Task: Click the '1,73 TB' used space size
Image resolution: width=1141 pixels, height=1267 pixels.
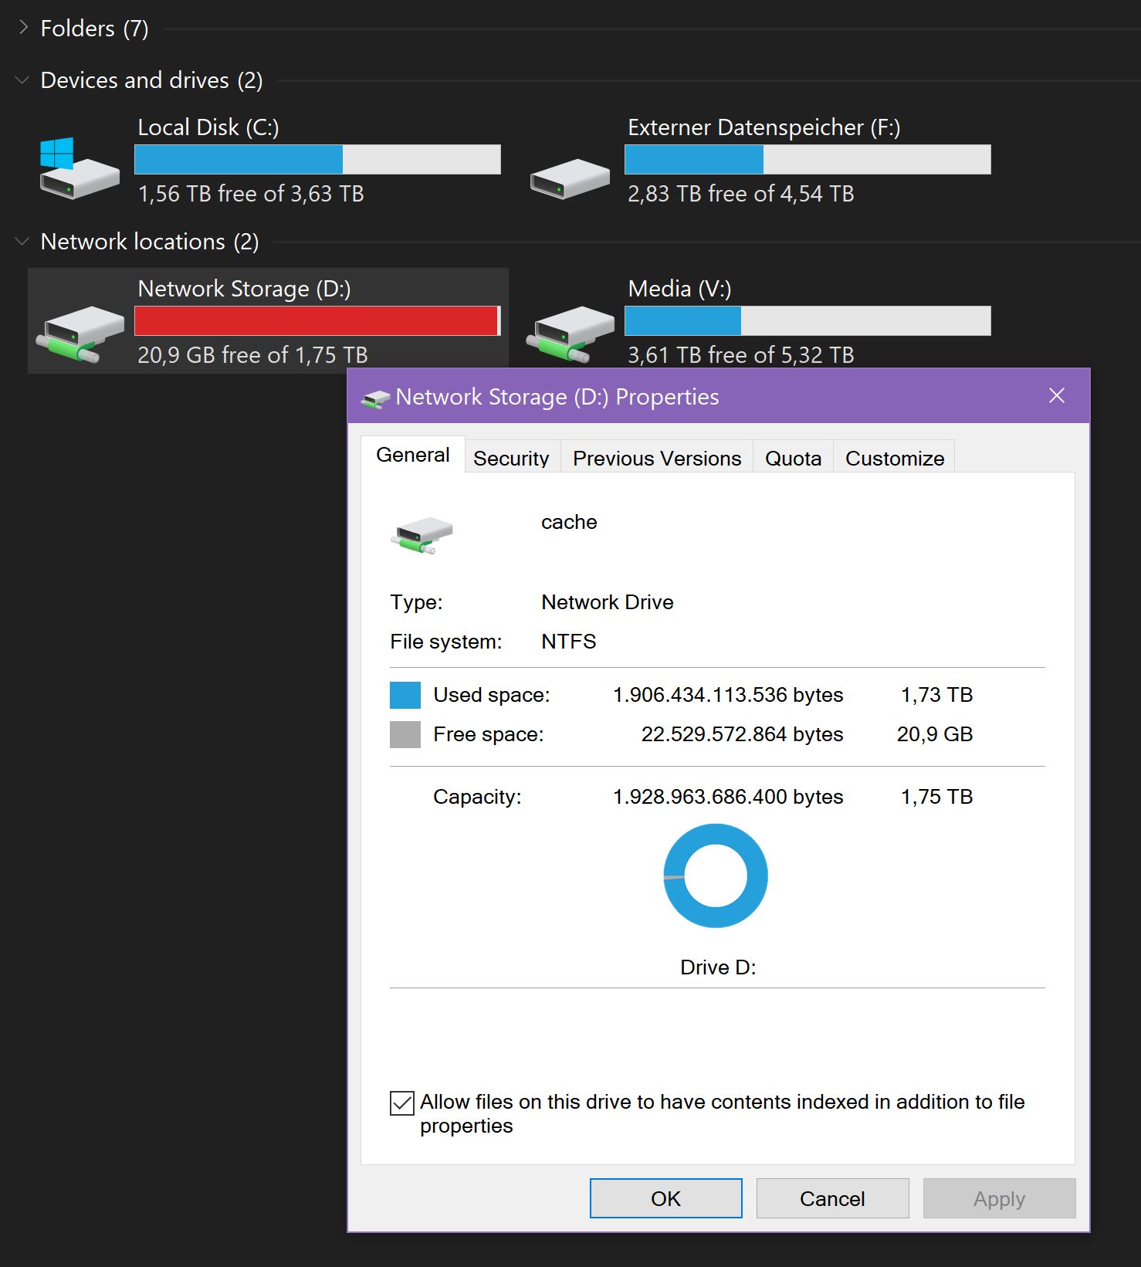Action: tap(936, 695)
